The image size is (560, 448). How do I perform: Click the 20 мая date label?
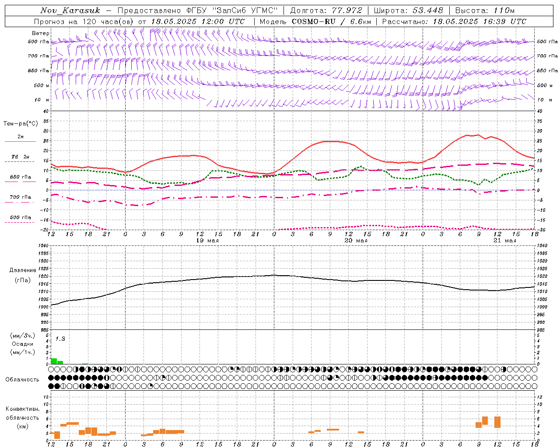[x=356, y=240]
